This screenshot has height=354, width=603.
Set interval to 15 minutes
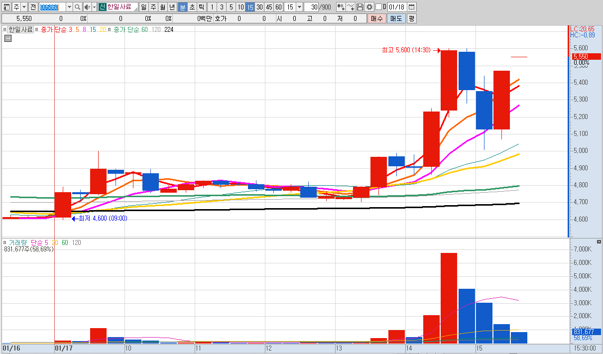tap(249, 7)
